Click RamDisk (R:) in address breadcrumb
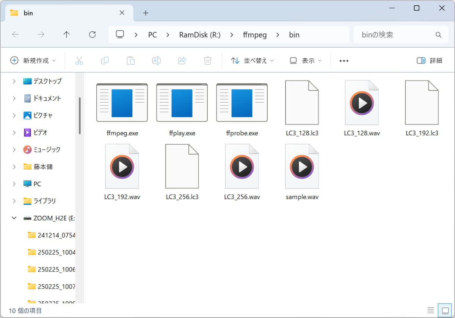 click(x=200, y=35)
